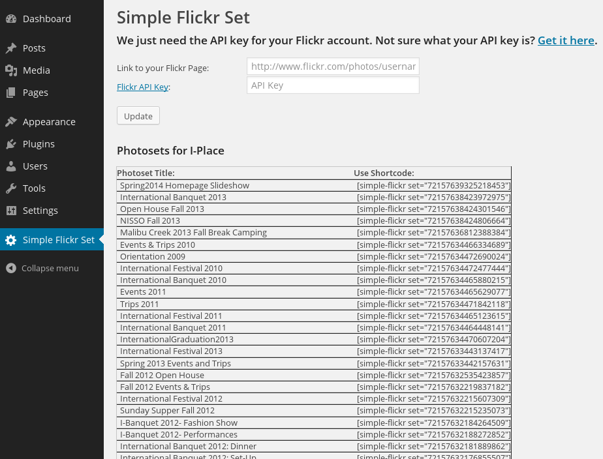Click the Users person icon

(11, 166)
